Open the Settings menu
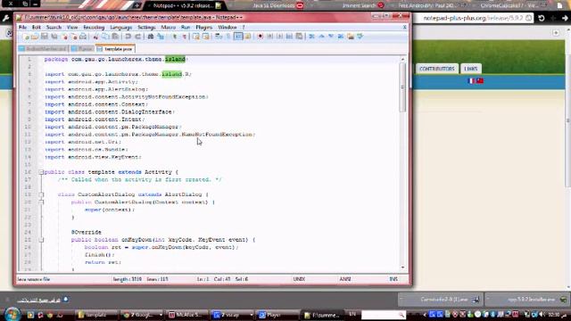 pos(146,28)
